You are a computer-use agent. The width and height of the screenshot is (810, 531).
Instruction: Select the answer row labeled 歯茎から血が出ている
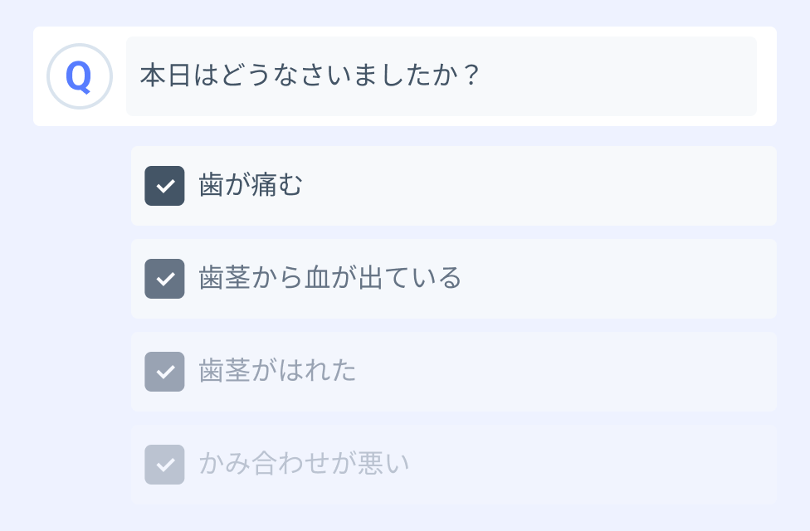[453, 279]
